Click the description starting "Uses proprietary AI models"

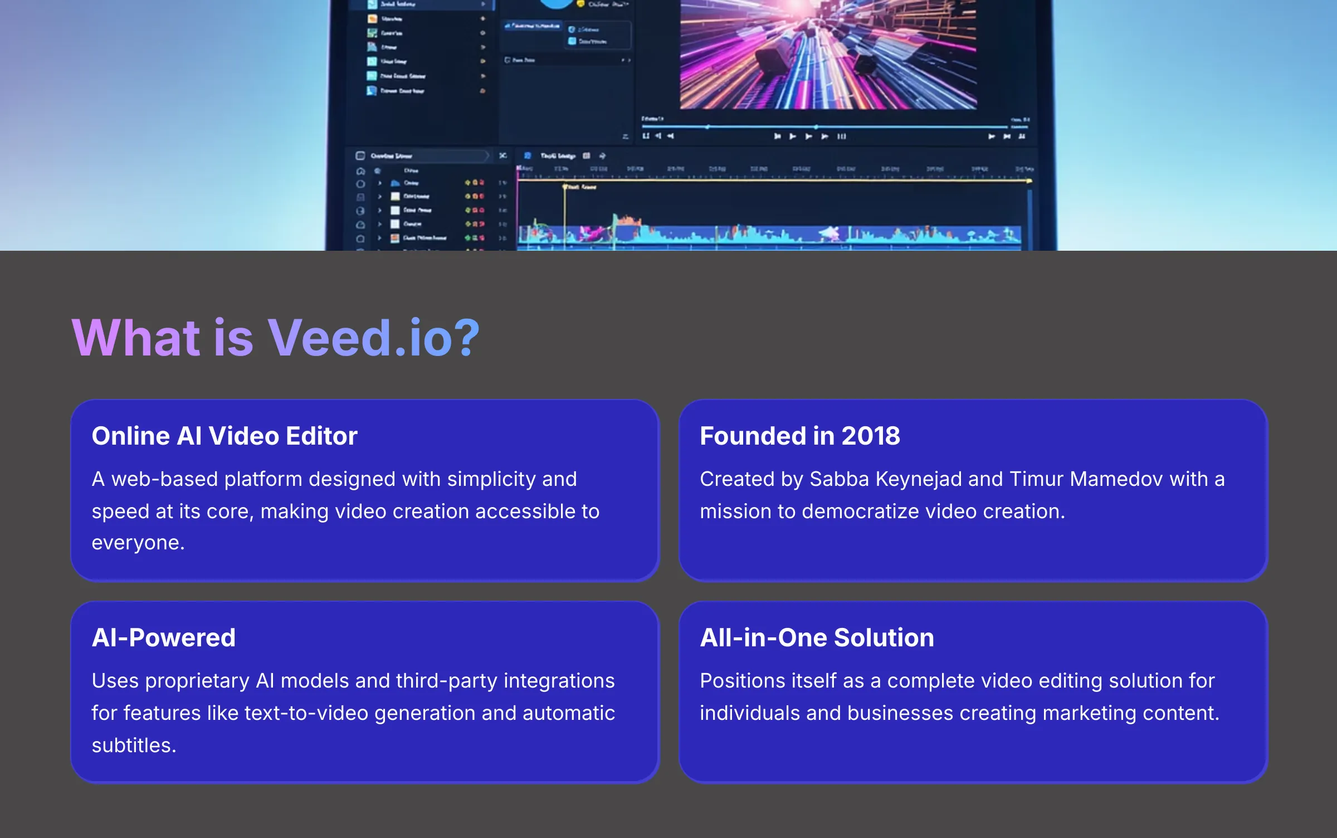click(x=353, y=713)
